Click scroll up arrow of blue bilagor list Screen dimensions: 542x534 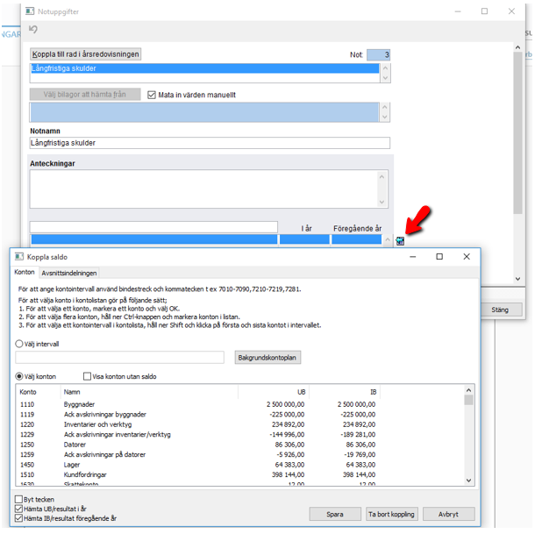coord(385,107)
